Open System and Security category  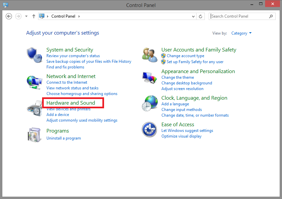pyautogui.click(x=70, y=50)
